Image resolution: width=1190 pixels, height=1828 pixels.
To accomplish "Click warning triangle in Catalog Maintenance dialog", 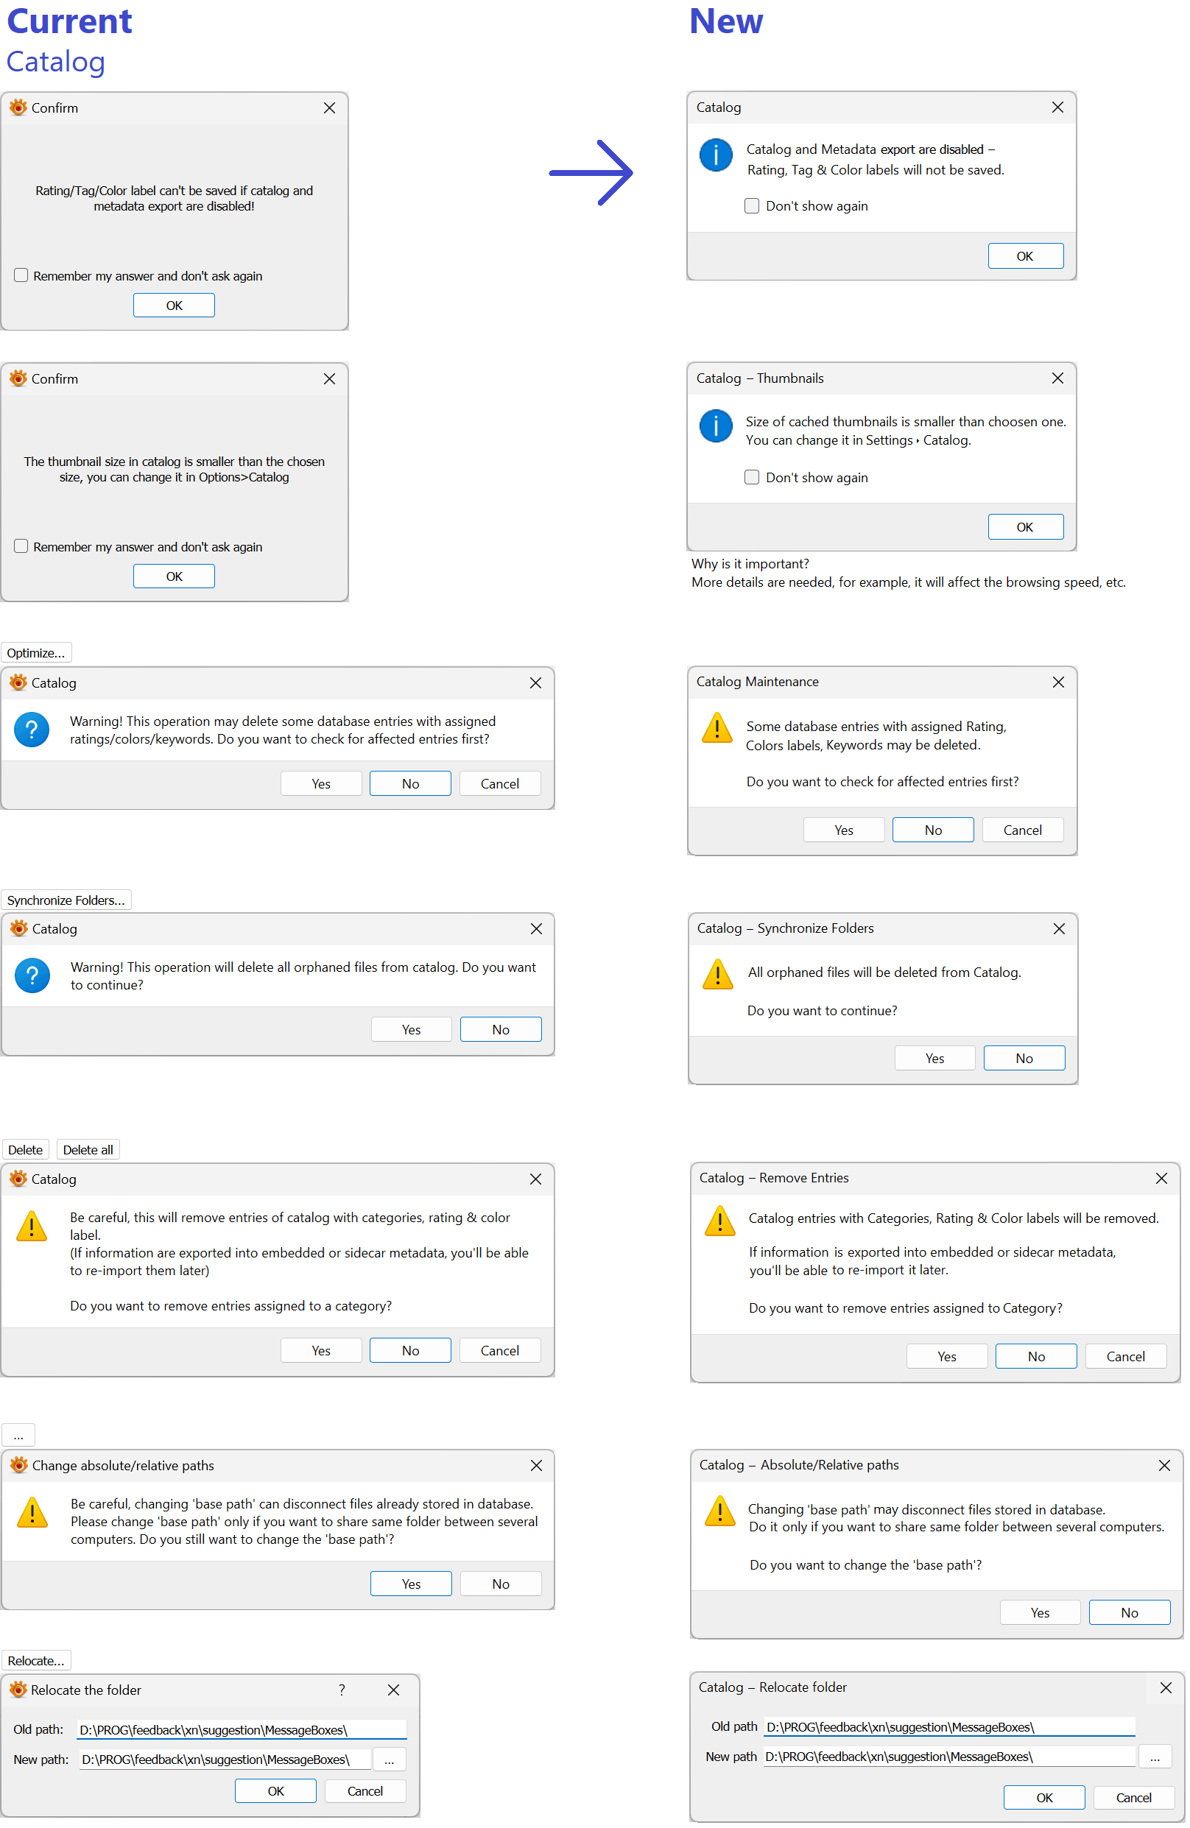I will tap(717, 727).
